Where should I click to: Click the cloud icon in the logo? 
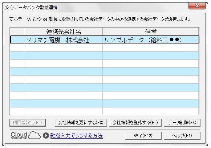pos(34,135)
